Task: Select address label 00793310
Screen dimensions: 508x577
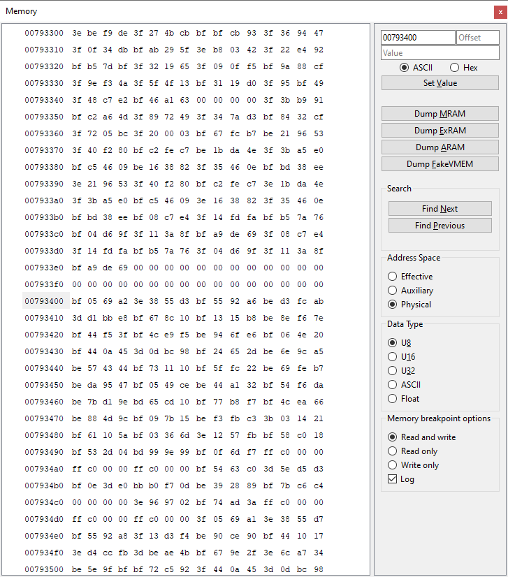Action: pos(44,50)
